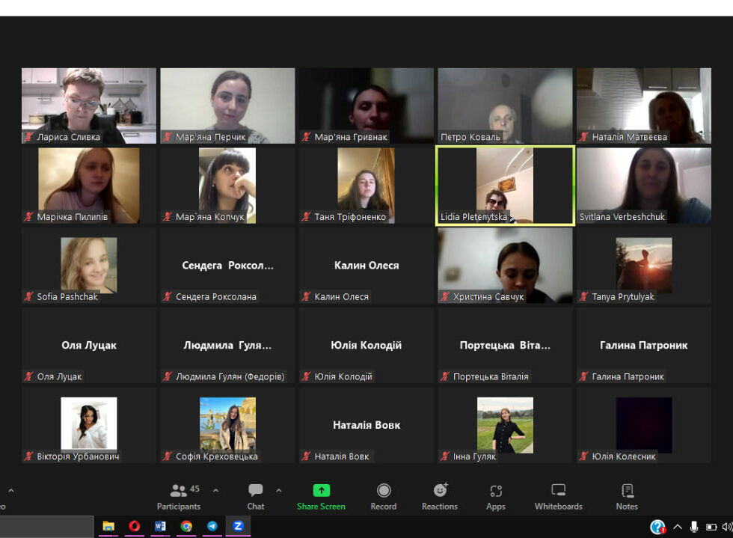Open Whiteboards from the toolbar
The height and width of the screenshot is (538, 733).
pos(558,497)
